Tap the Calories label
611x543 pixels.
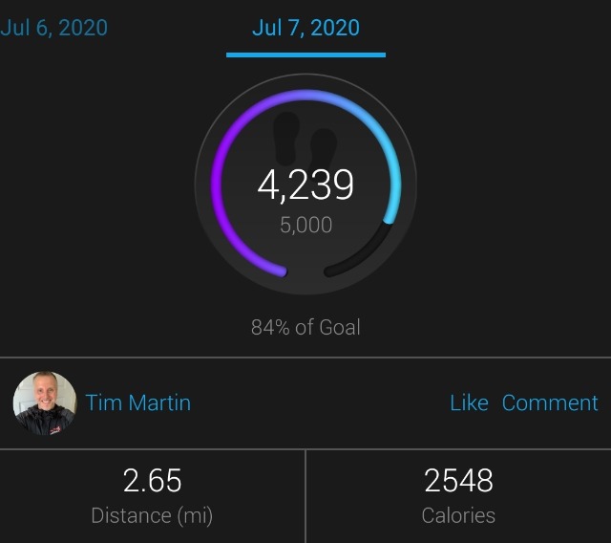coord(458,515)
